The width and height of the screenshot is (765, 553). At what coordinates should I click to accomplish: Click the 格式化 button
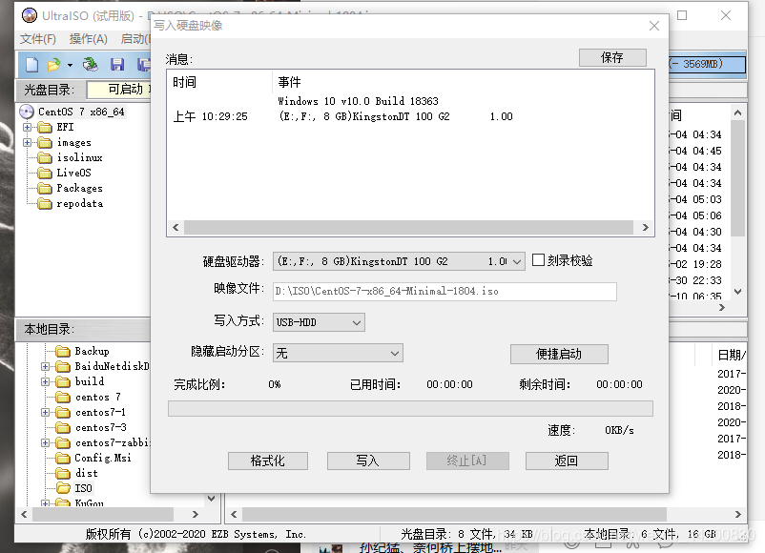[268, 461]
